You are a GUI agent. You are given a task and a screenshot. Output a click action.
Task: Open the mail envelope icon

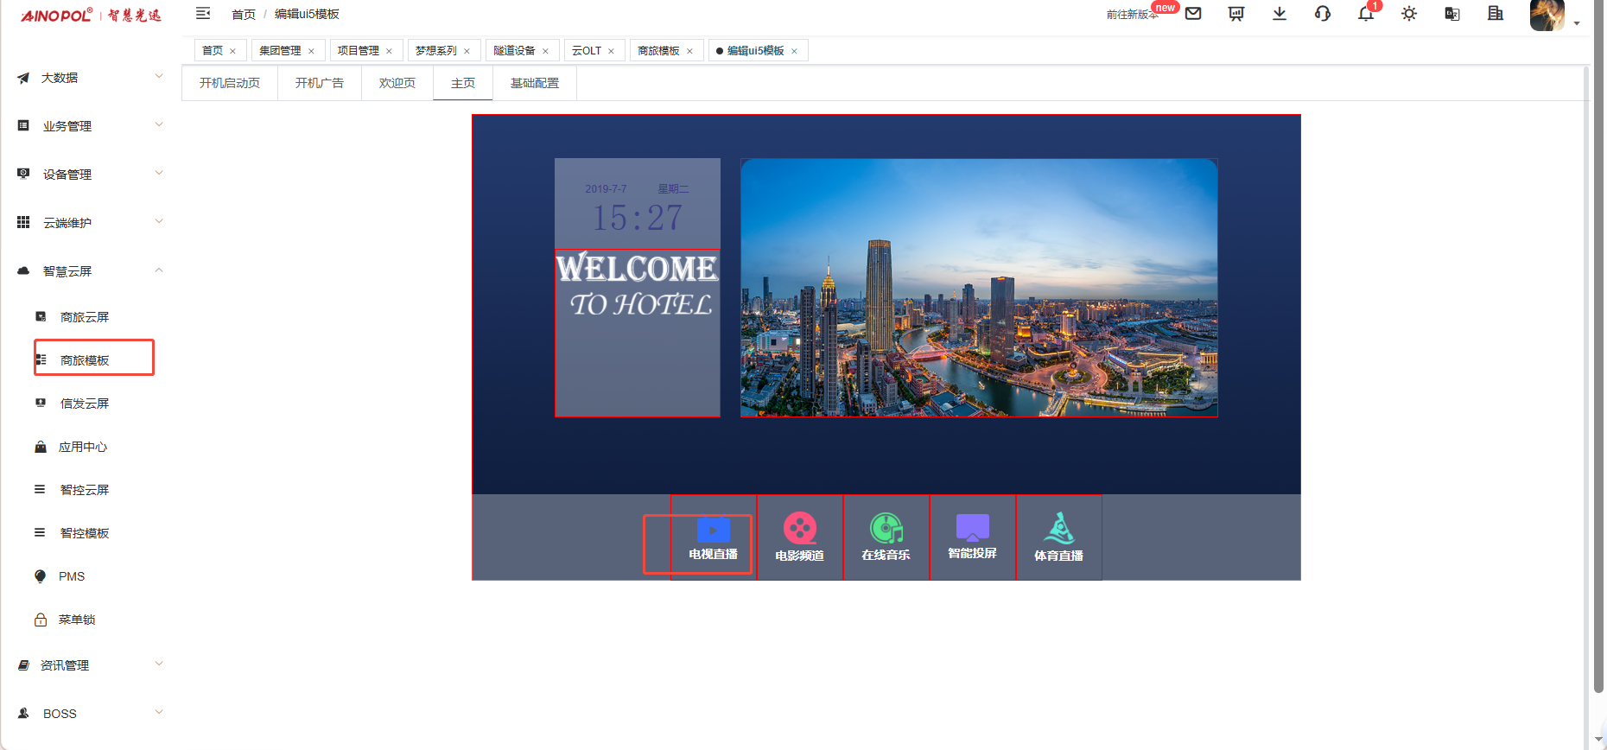pyautogui.click(x=1193, y=14)
